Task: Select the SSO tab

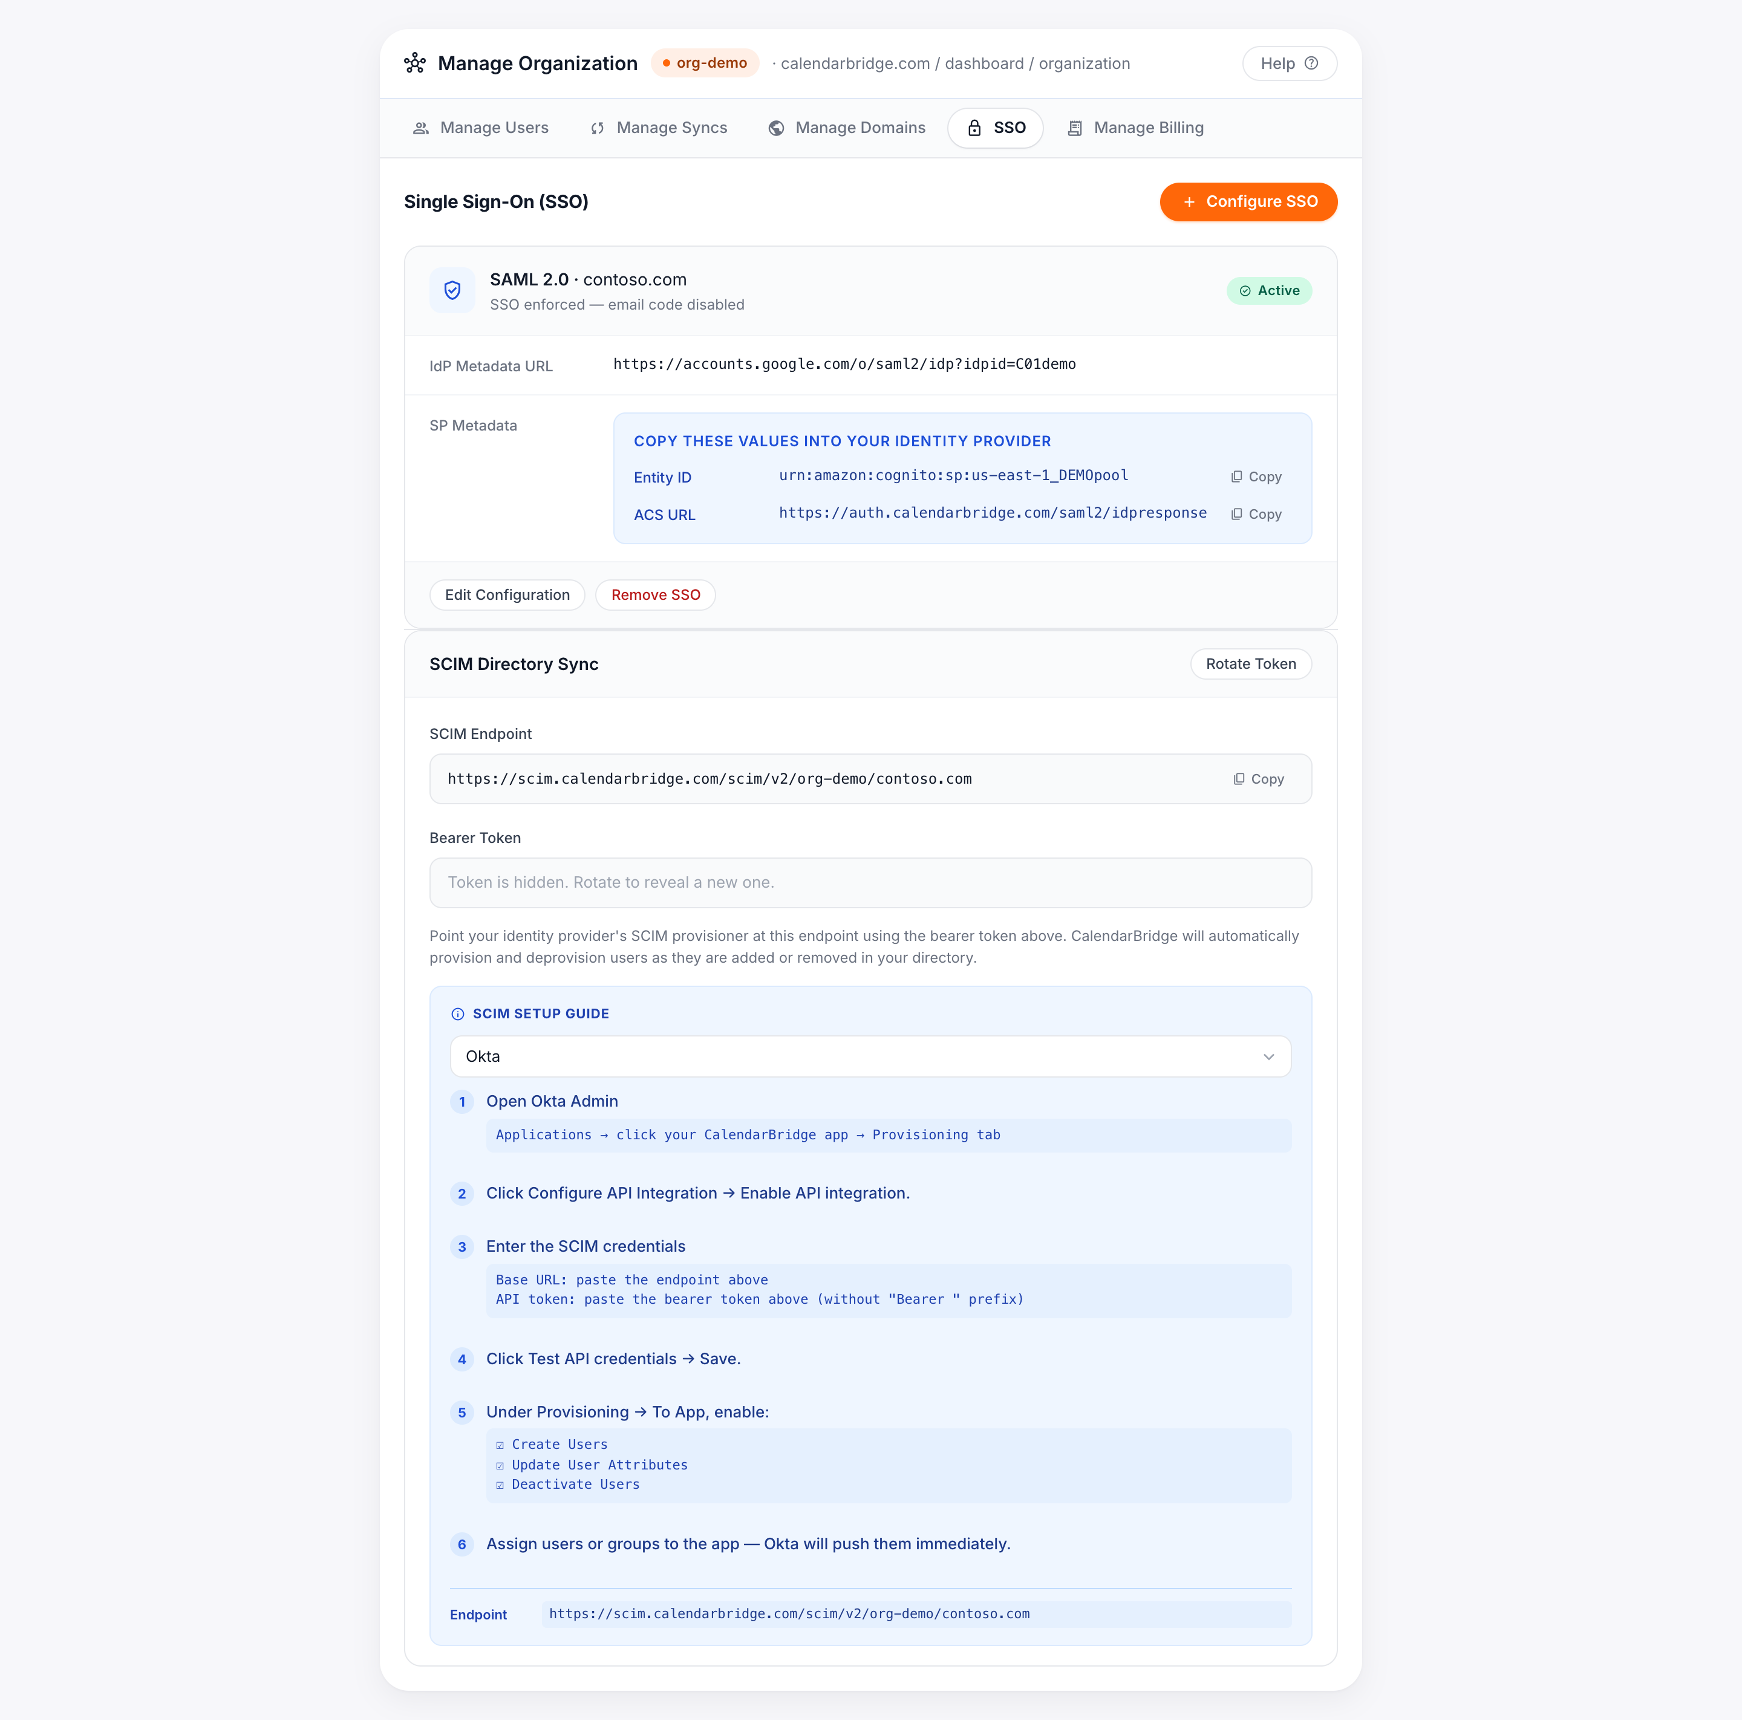Action: pos(996,128)
